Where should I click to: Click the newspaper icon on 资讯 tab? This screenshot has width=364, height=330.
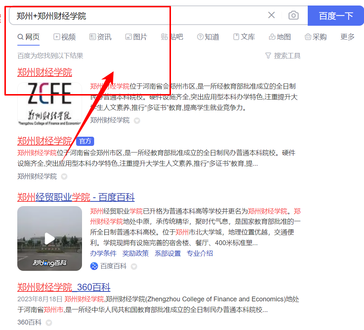[x=93, y=37]
